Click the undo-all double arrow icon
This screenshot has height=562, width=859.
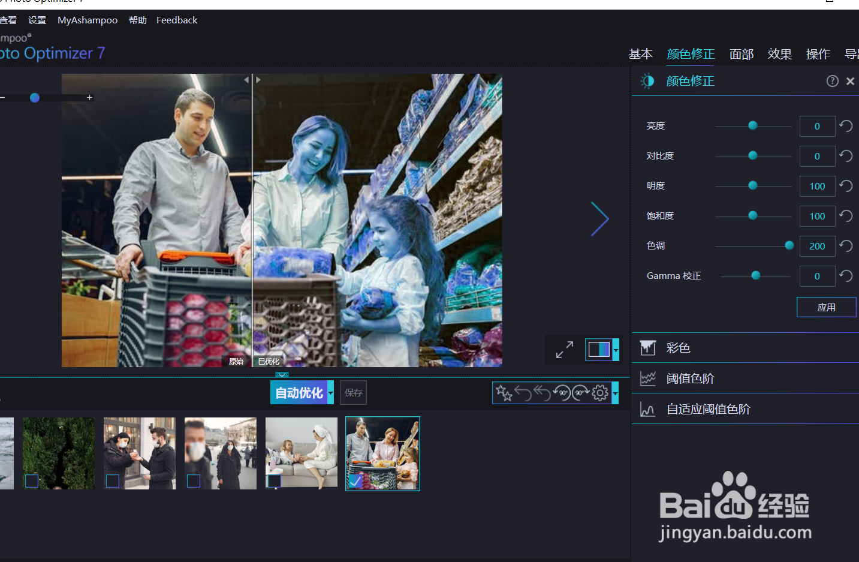[542, 393]
